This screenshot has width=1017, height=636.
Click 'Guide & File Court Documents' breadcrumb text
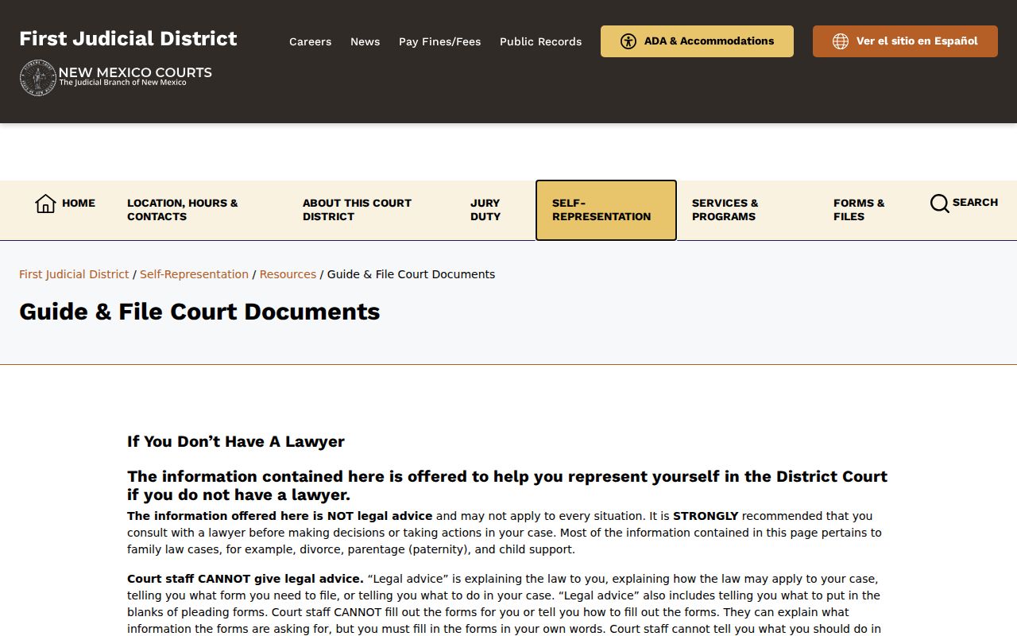pyautogui.click(x=411, y=274)
